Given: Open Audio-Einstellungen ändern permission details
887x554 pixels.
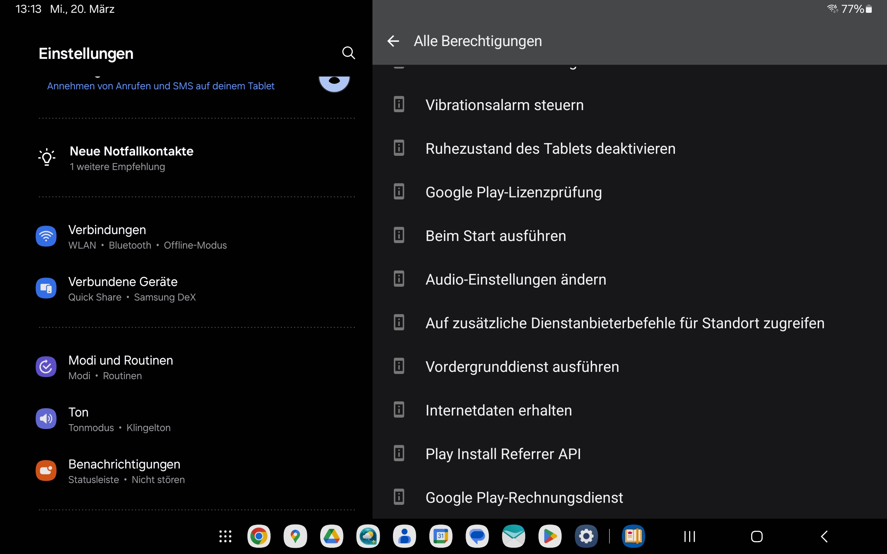Looking at the screenshot, I should [x=515, y=279].
